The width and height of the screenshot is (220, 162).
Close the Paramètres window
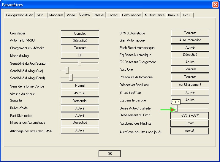(x=215, y=5)
